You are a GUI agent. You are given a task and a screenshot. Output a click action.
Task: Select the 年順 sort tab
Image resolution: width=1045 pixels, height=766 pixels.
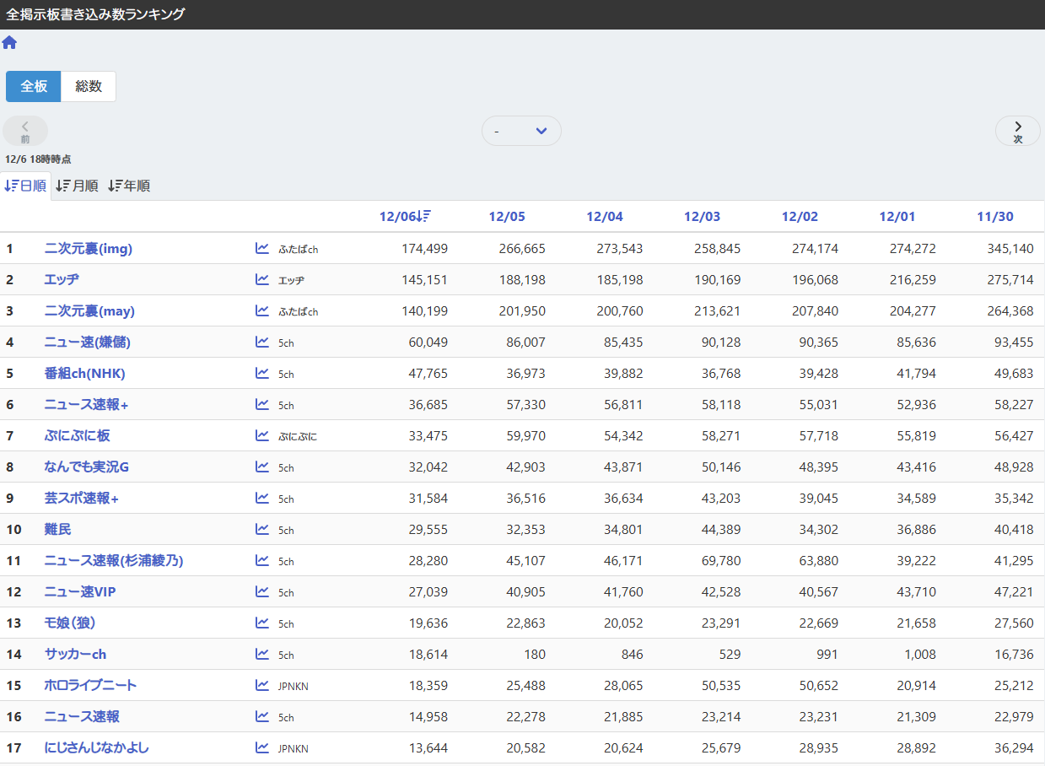(129, 186)
